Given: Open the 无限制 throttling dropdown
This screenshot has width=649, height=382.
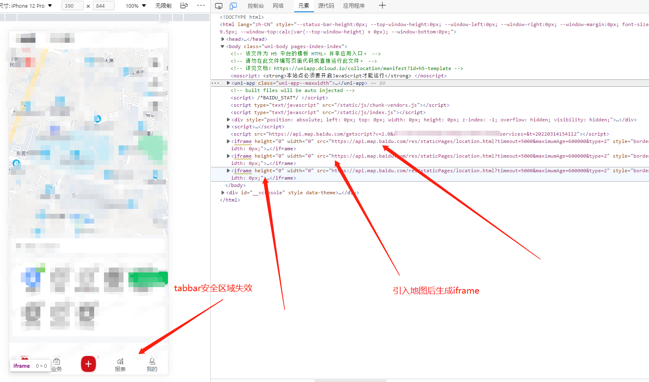Looking at the screenshot, I should coord(163,6).
